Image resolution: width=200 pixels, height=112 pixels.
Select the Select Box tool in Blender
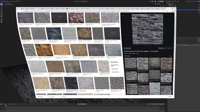tap(2, 4)
